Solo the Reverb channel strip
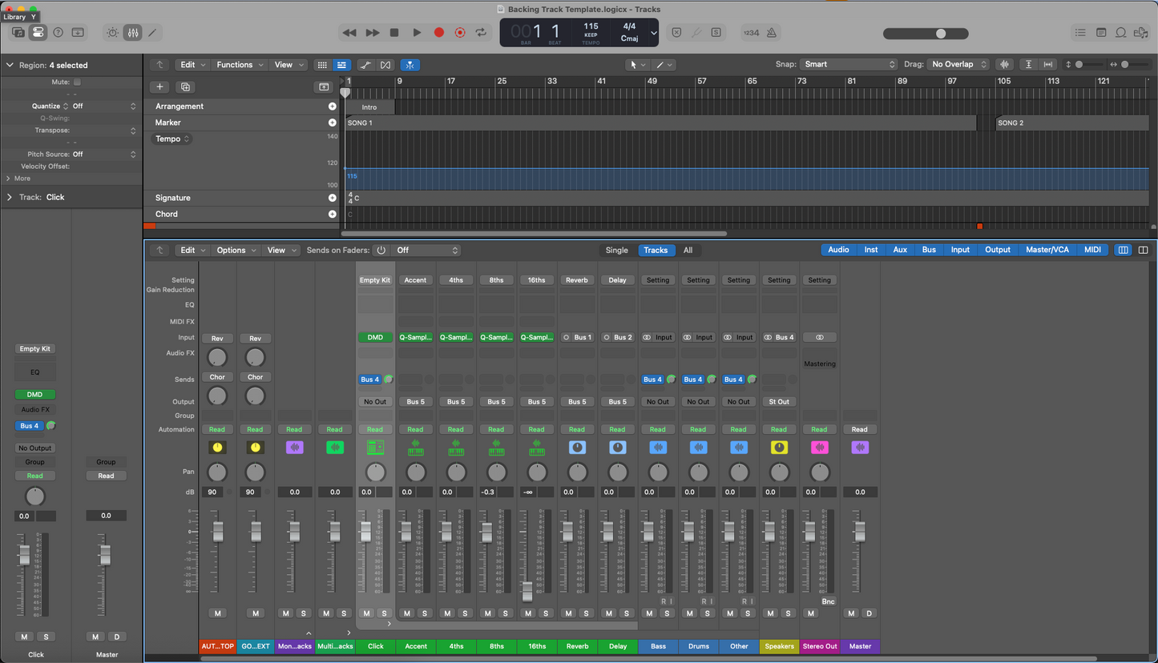Viewport: 1158px width, 663px height. pyautogui.click(x=586, y=613)
